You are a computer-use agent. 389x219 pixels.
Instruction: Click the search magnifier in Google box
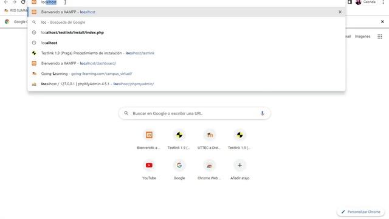(x=126, y=113)
